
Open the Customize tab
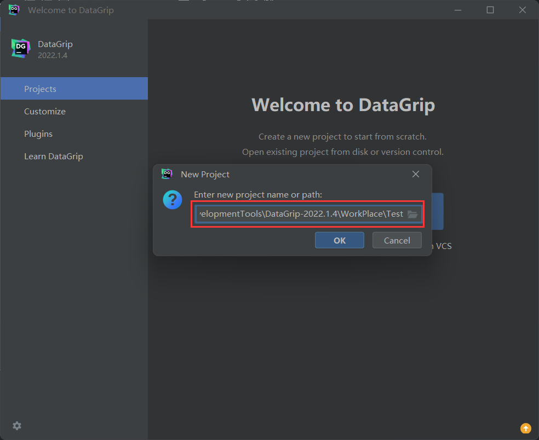(x=74, y=111)
